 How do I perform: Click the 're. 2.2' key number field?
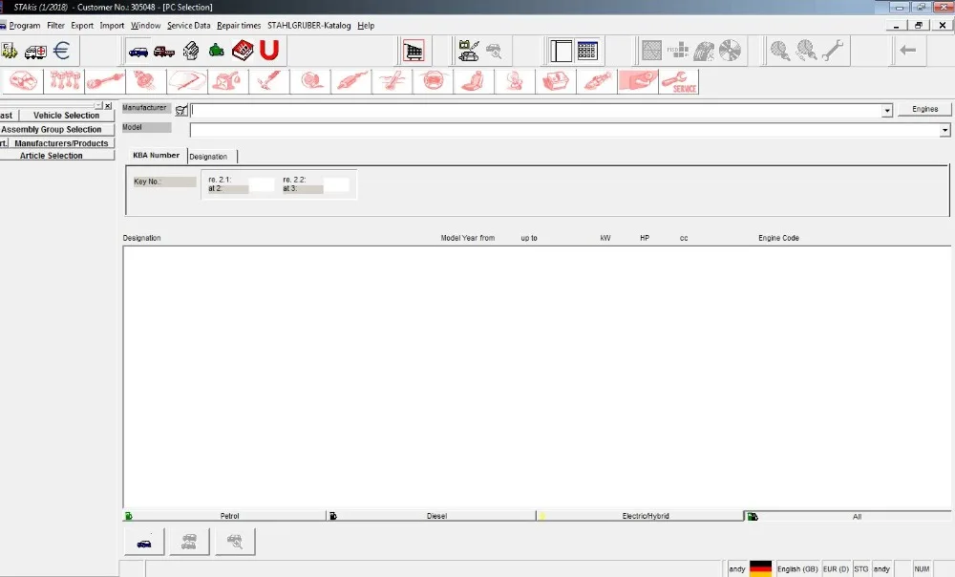336,184
